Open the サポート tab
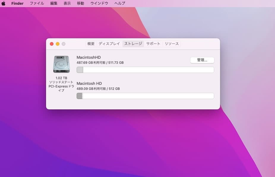This screenshot has height=177, width=275. coord(153,44)
